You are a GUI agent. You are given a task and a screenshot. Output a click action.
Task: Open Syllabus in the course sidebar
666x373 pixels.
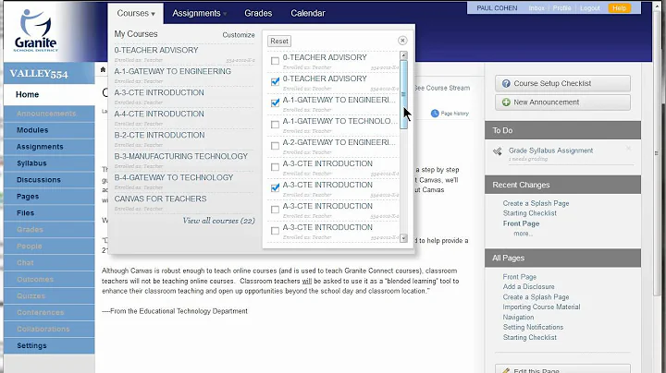49,163
